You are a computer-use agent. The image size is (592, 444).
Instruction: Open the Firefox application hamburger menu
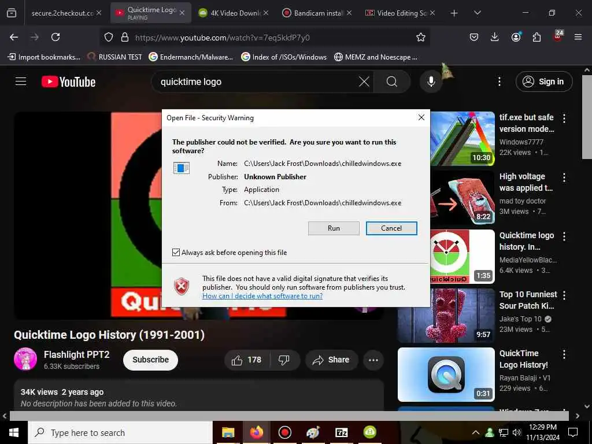[578, 37]
